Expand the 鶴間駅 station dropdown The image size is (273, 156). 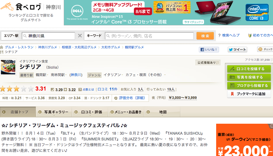[x=48, y=75]
